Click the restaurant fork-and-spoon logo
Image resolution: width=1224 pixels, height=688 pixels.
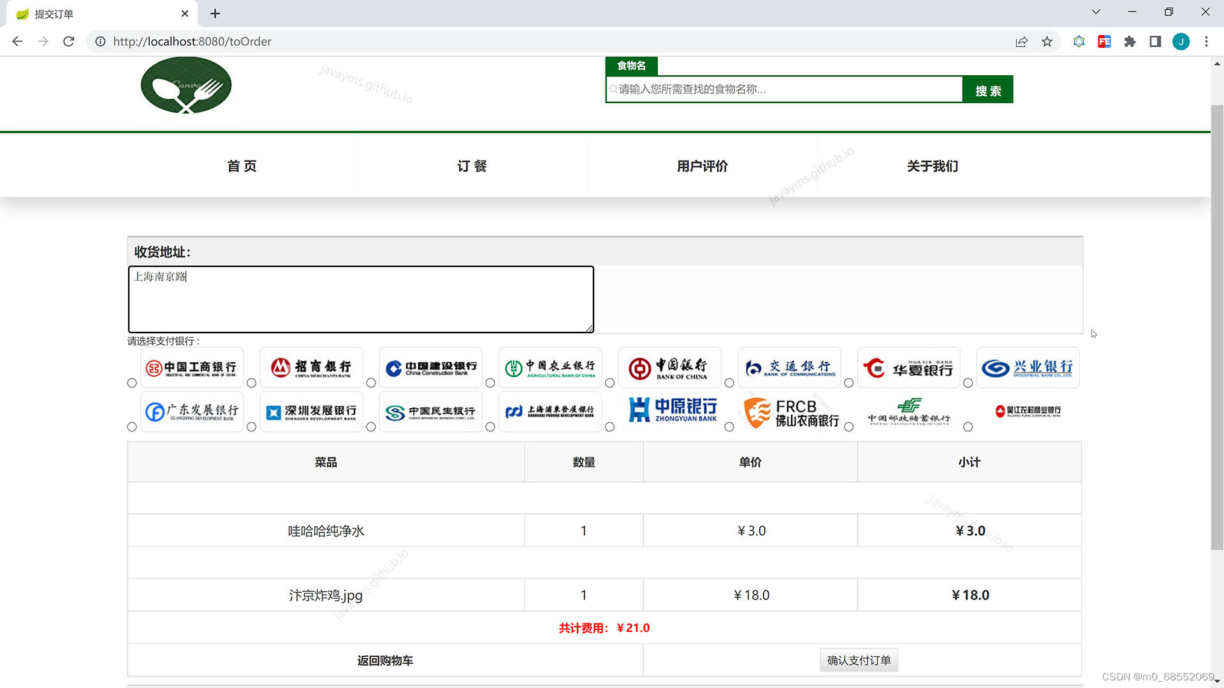click(x=186, y=85)
